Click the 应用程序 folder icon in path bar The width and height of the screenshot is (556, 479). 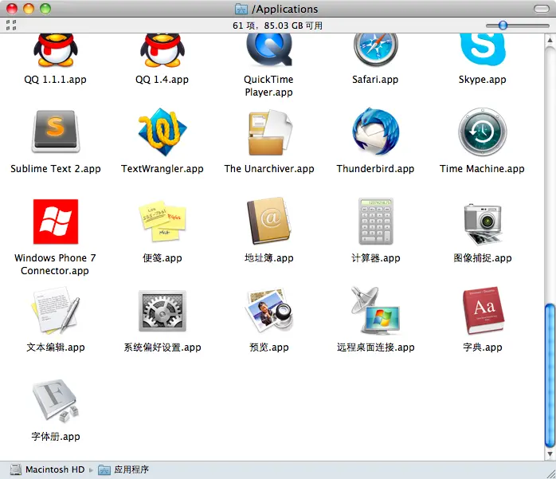[104, 469]
